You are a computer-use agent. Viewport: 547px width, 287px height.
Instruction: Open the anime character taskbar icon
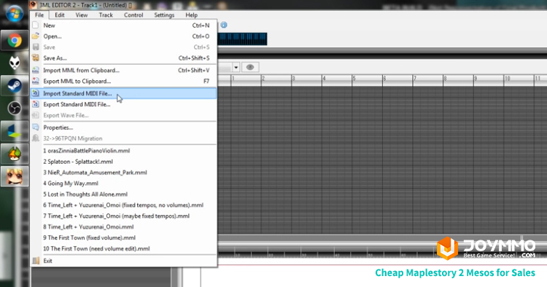(x=15, y=176)
